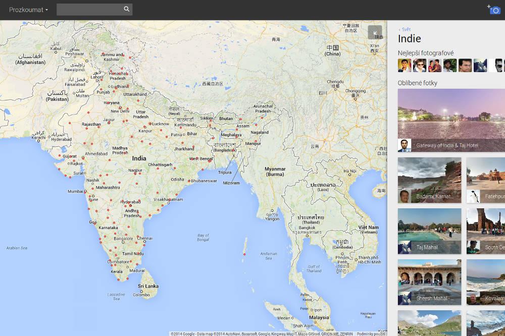Open the Gateway of India & Taj Hotel photo
The height and width of the screenshot is (336, 505).
point(451,121)
